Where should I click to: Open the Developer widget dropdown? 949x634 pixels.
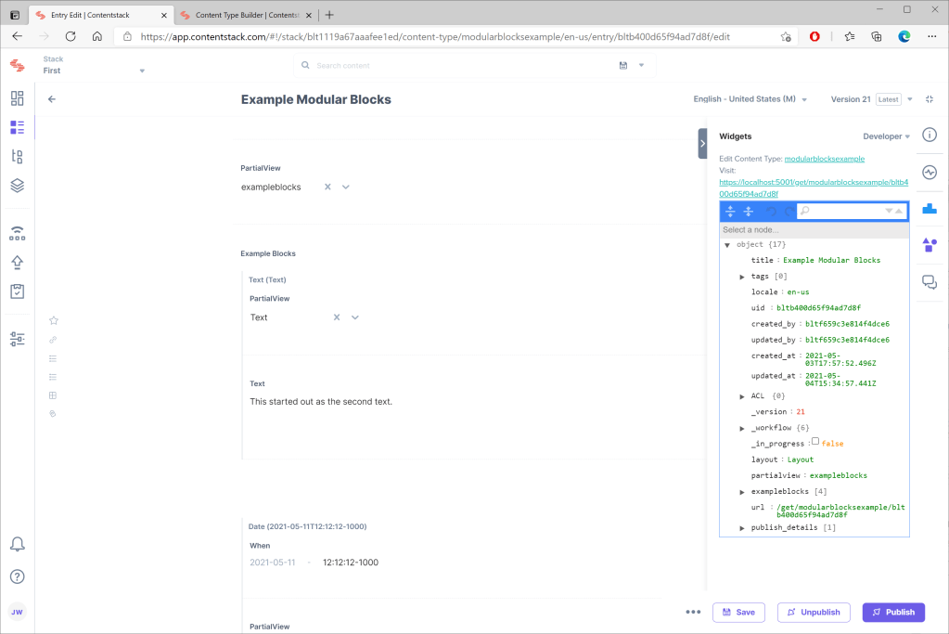pos(886,136)
